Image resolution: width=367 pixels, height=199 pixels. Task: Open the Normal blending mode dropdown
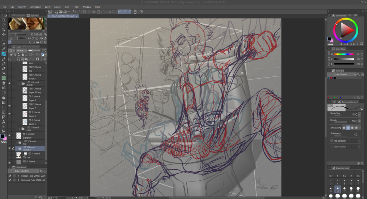[x=21, y=50]
